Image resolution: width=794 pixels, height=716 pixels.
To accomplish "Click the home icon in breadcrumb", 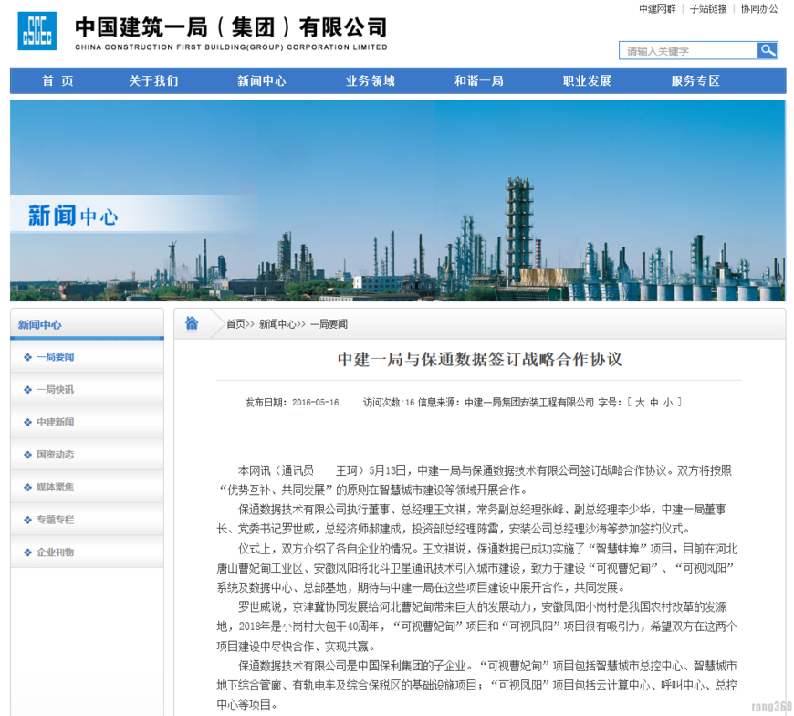I will (x=192, y=323).
